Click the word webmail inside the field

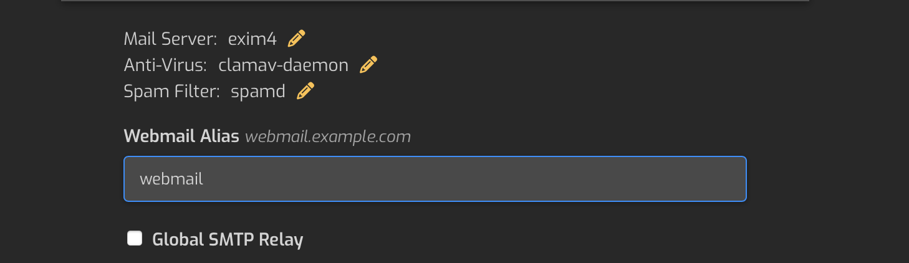click(x=171, y=179)
